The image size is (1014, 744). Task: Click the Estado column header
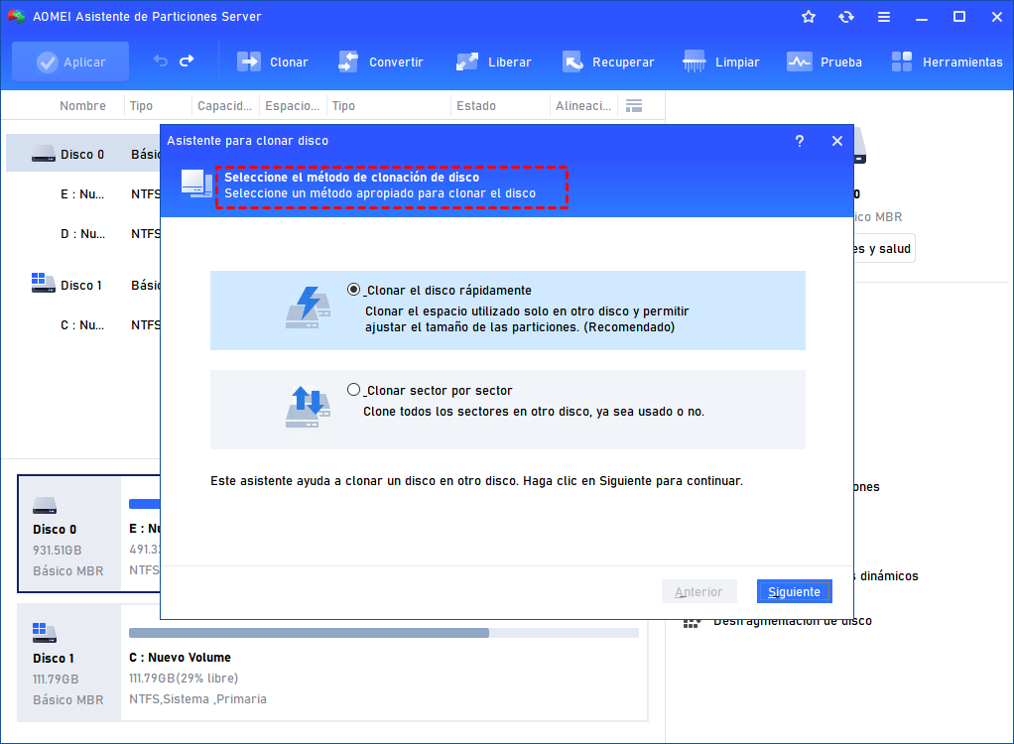pyautogui.click(x=476, y=105)
